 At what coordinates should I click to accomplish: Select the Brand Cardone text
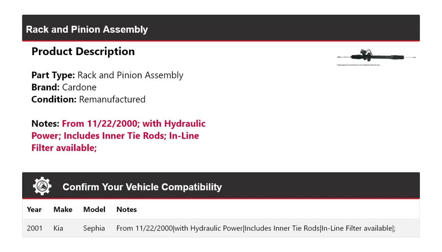(x=64, y=87)
